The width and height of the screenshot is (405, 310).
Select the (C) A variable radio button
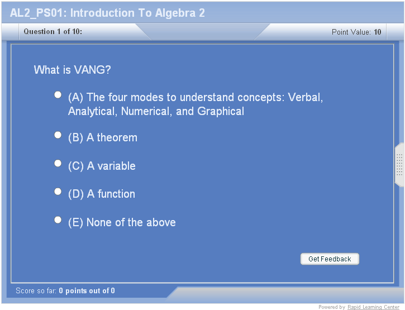58,164
